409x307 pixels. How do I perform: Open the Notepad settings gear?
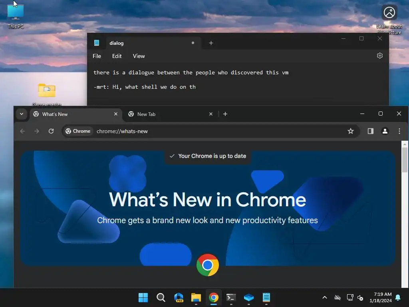[x=380, y=56]
